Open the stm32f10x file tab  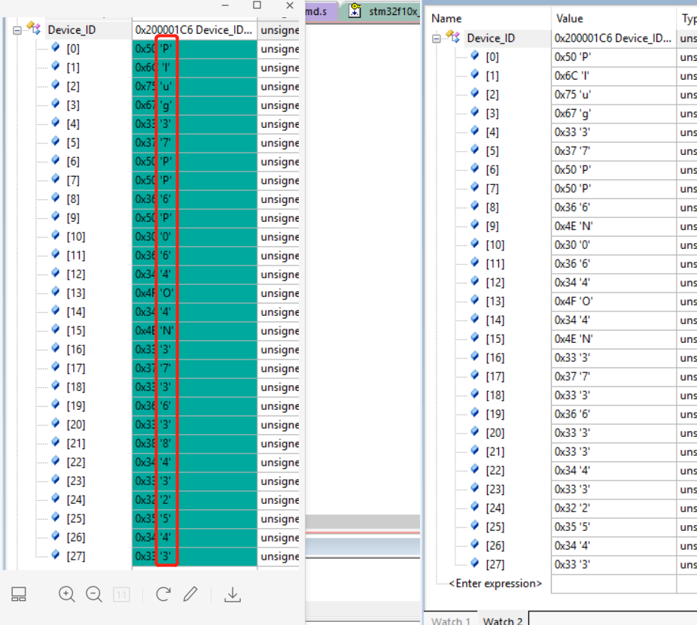(x=394, y=11)
